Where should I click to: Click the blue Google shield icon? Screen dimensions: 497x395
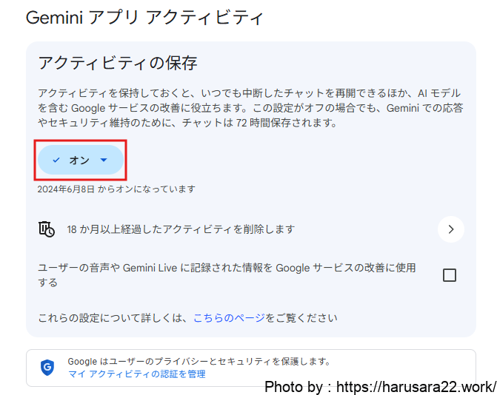pyautogui.click(x=47, y=367)
